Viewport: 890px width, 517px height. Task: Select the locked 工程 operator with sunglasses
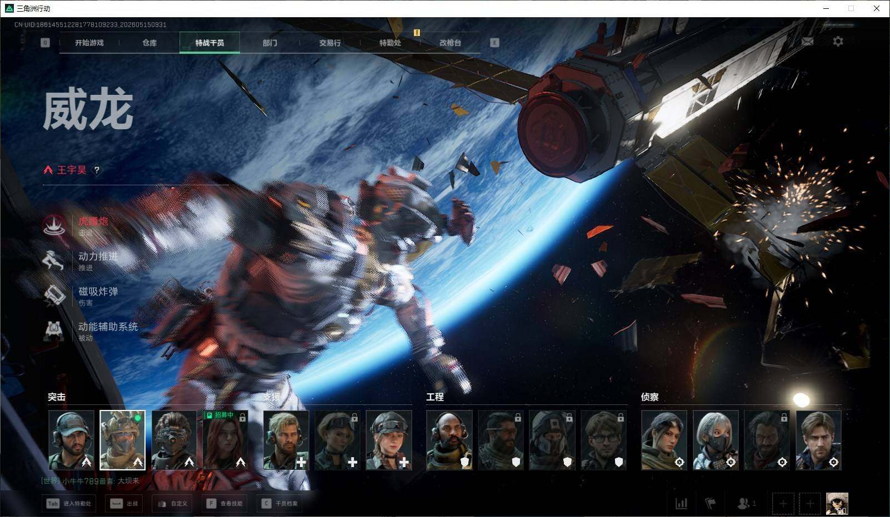pyautogui.click(x=501, y=440)
